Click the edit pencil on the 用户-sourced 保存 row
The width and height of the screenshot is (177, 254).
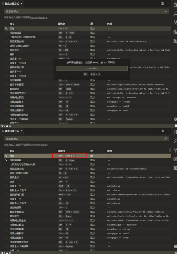[x=6, y=156]
